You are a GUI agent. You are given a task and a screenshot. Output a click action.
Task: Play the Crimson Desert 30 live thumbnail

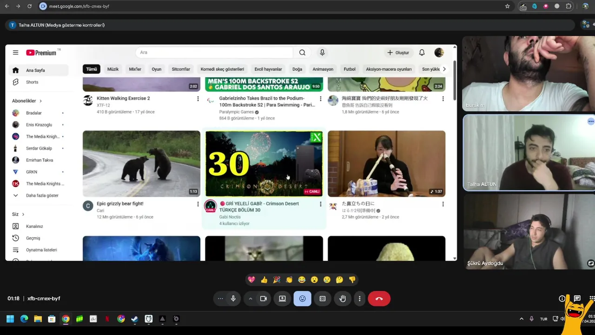264,163
